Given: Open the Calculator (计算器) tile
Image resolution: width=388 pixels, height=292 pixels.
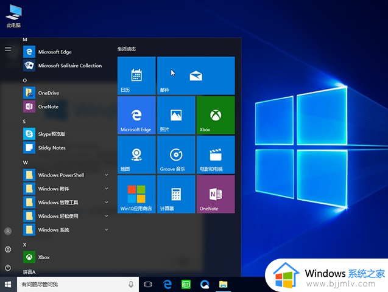Looking at the screenshot, I should (176, 194).
